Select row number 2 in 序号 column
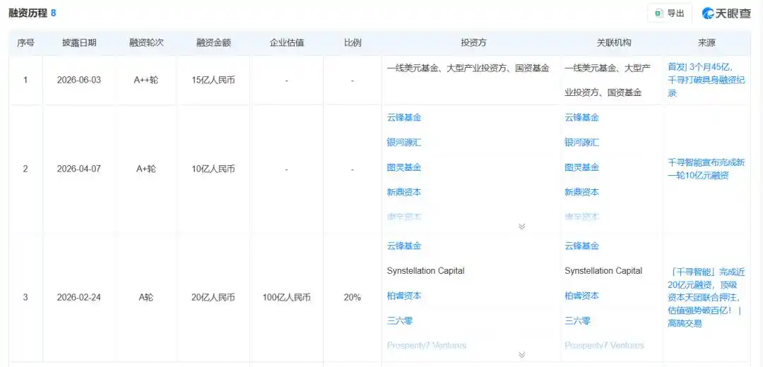The image size is (763, 367). pyautogui.click(x=25, y=169)
